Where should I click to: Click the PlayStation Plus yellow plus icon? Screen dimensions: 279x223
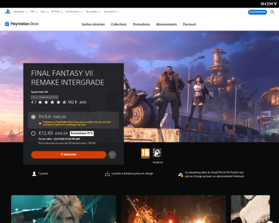(x=40, y=123)
